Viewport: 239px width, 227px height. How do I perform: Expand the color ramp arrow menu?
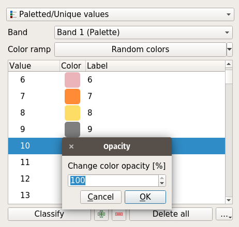230,50
